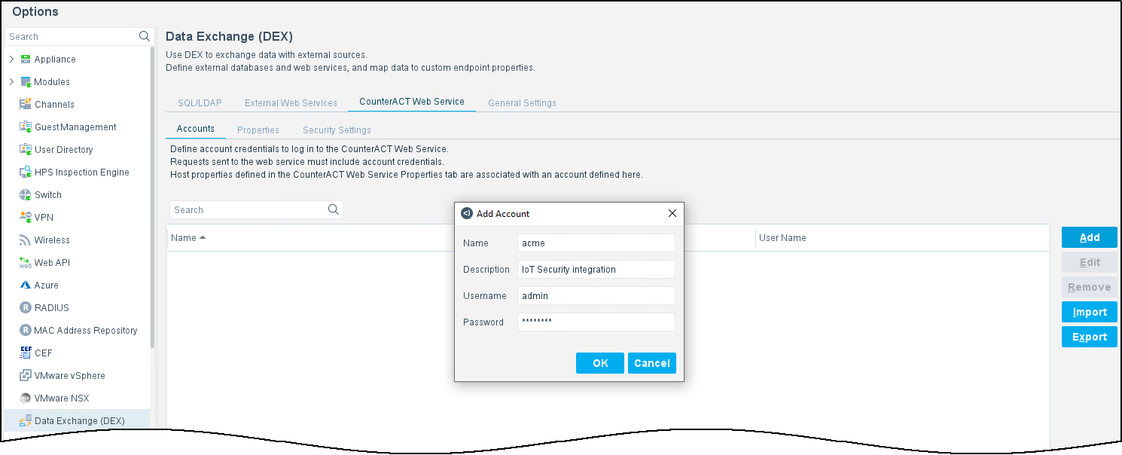
Task: Click the RADIUS icon
Action: point(26,307)
